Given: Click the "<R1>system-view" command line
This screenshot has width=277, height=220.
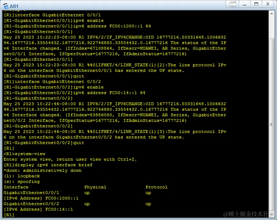Looking at the screenshot, I should [24, 154].
